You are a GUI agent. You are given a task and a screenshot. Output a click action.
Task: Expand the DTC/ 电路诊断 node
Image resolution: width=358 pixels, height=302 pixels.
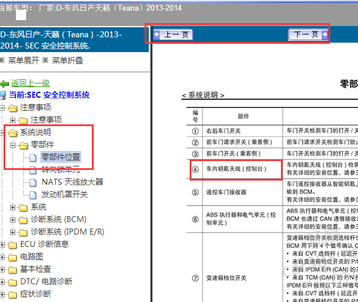(x=2, y=282)
